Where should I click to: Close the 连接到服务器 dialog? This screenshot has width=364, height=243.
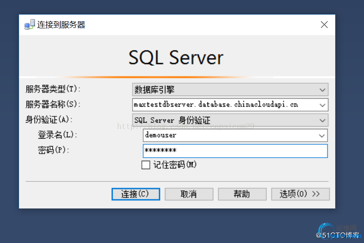tap(324, 25)
